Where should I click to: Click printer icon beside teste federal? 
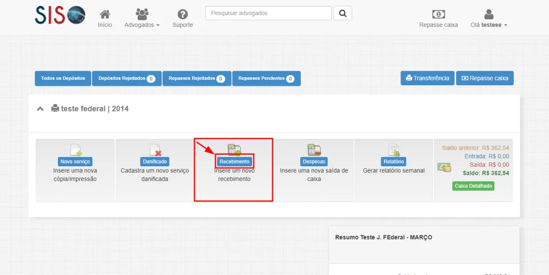click(x=55, y=108)
